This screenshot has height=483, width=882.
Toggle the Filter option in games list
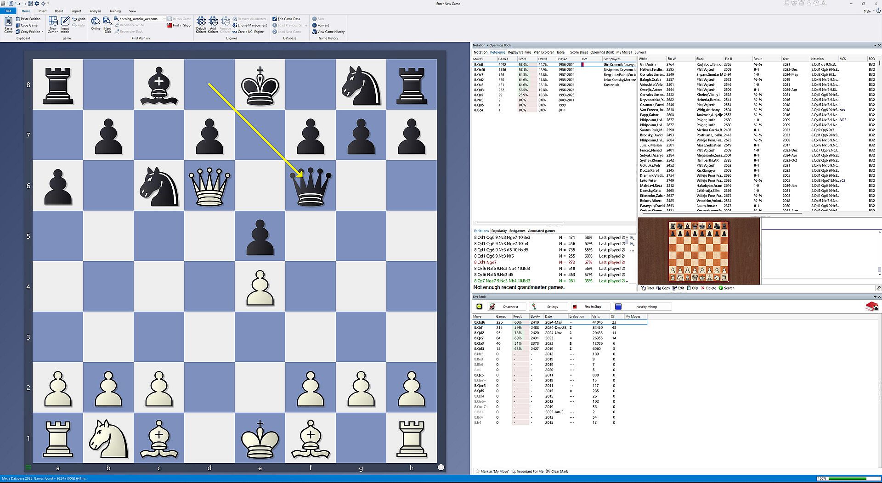coord(648,288)
